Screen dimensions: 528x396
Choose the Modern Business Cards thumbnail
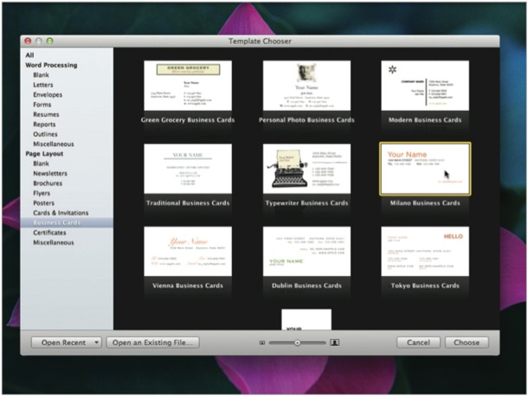point(424,86)
